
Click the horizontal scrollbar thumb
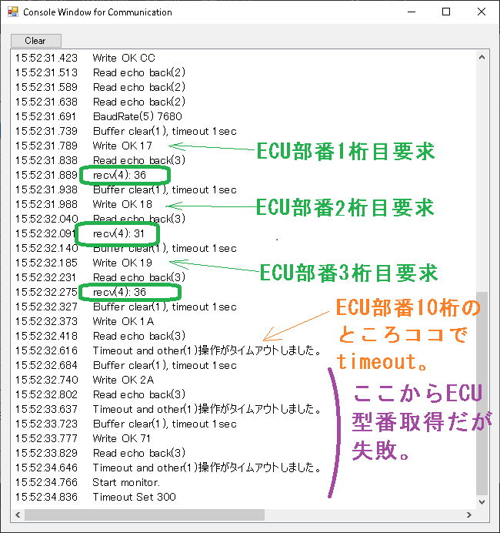coord(145,515)
